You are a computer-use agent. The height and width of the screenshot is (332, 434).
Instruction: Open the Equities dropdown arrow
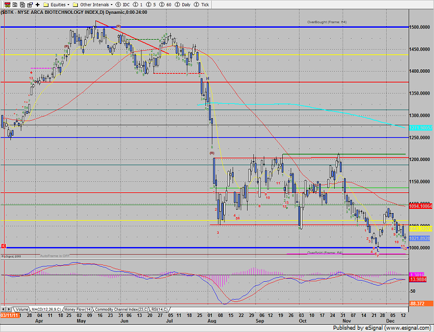tap(68, 5)
